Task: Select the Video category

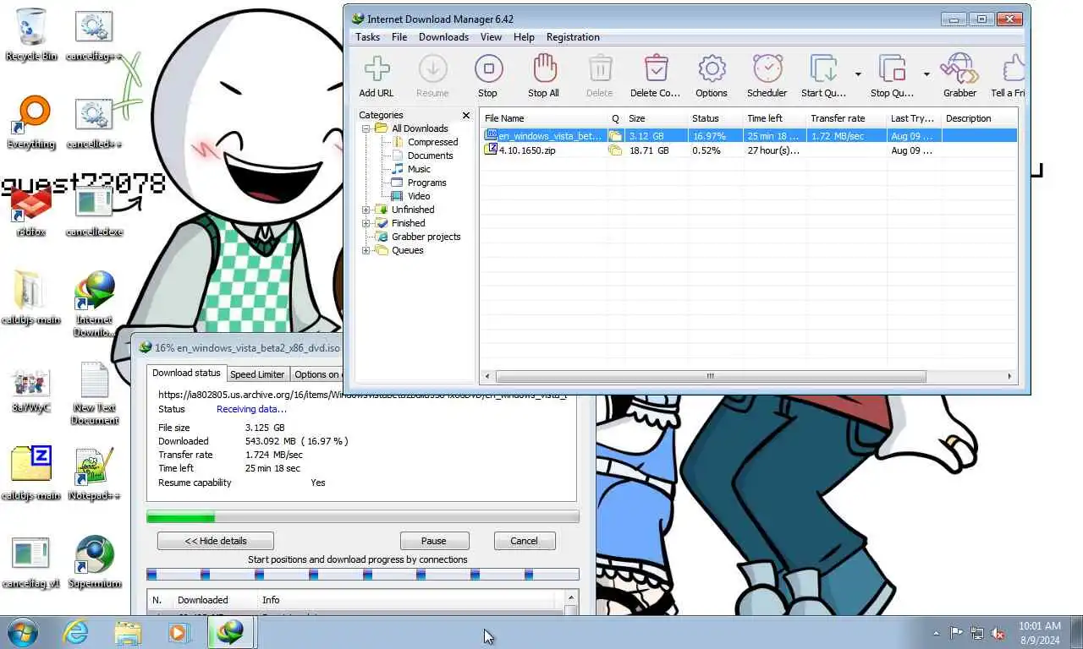Action: pyautogui.click(x=419, y=196)
